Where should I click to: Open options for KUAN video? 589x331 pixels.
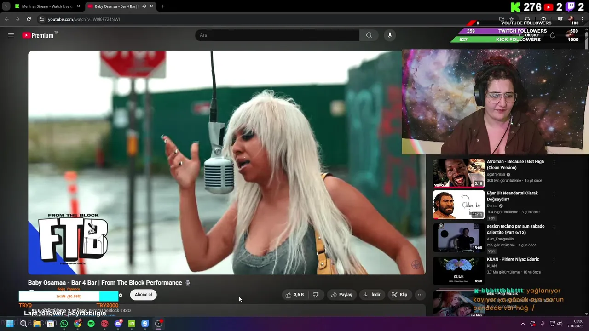[x=554, y=260]
